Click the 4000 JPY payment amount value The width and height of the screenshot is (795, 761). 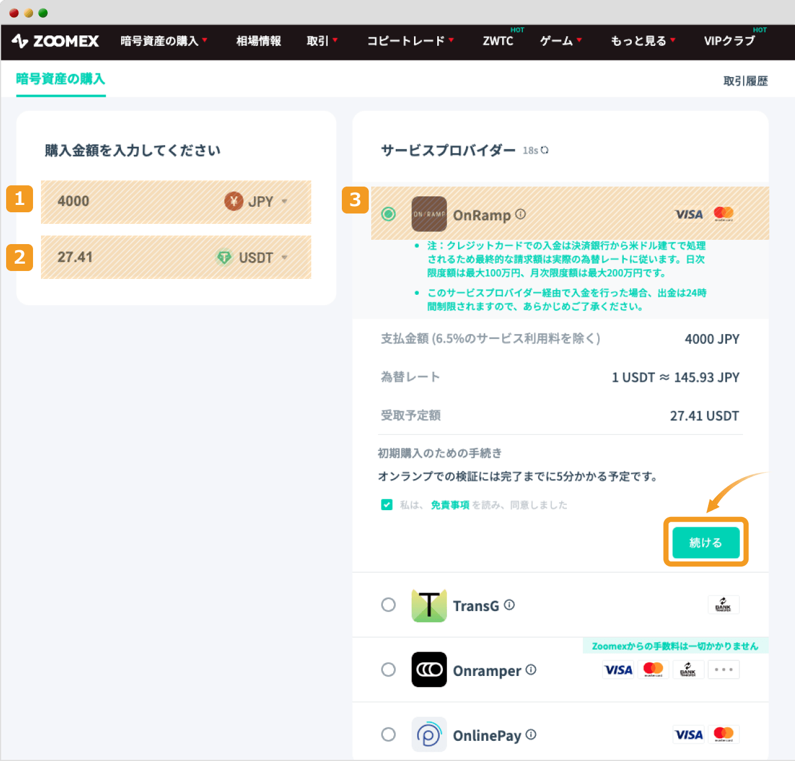pyautogui.click(x=712, y=339)
